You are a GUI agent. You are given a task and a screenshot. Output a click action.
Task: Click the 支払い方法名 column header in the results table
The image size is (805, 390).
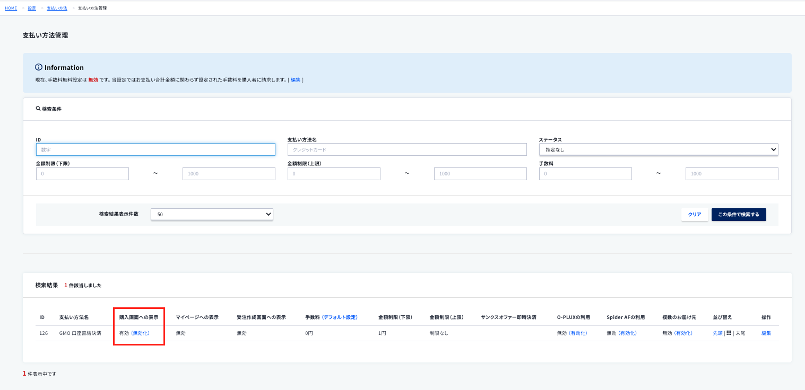[74, 317]
